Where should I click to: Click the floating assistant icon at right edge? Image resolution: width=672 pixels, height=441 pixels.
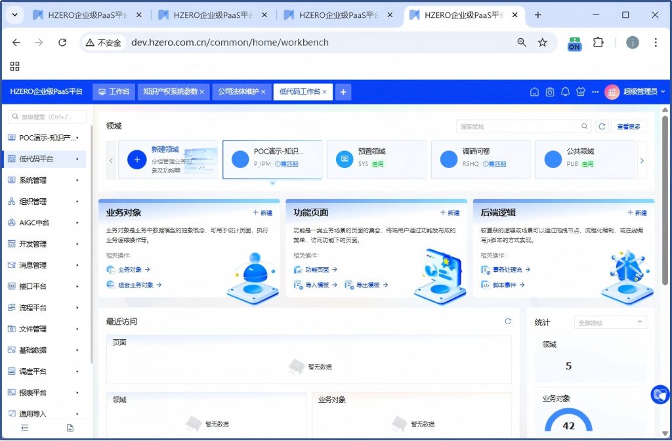click(x=659, y=394)
